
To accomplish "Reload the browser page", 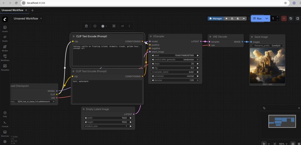I will (16, 3).
